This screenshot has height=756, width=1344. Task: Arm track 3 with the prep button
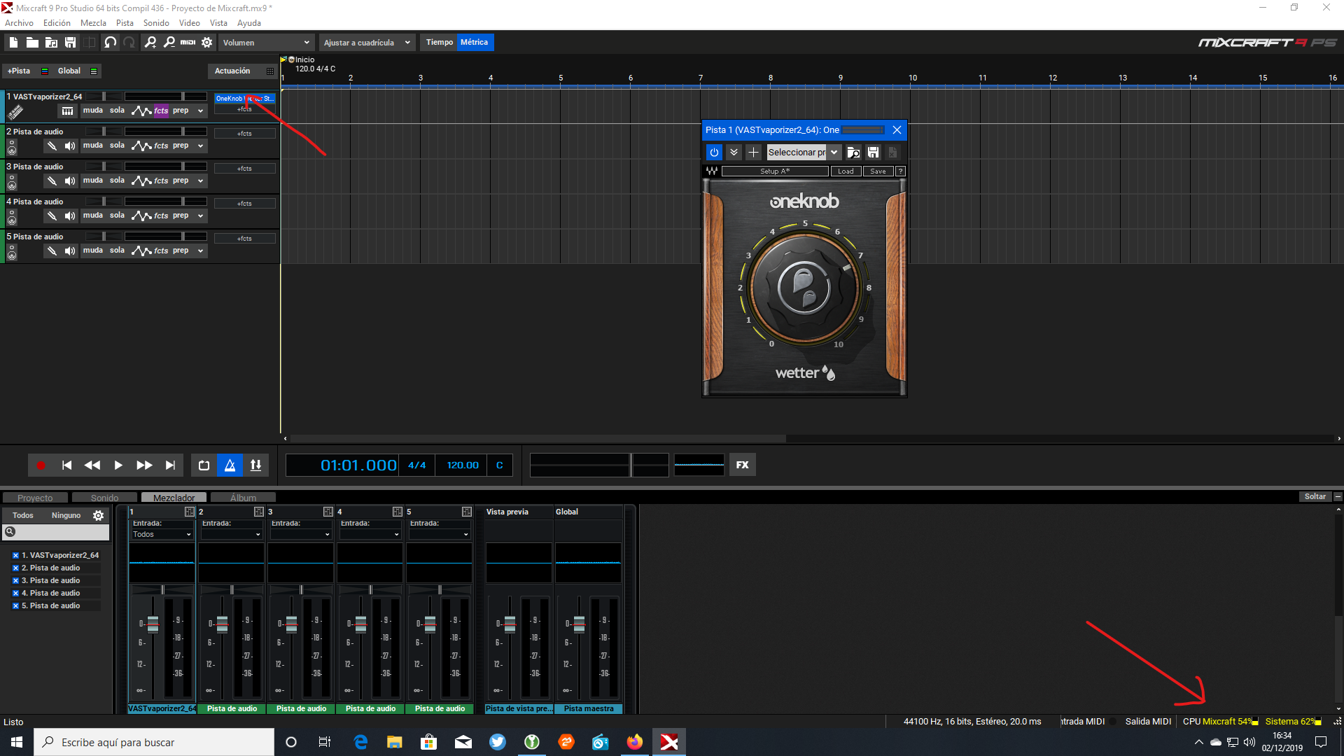point(181,181)
